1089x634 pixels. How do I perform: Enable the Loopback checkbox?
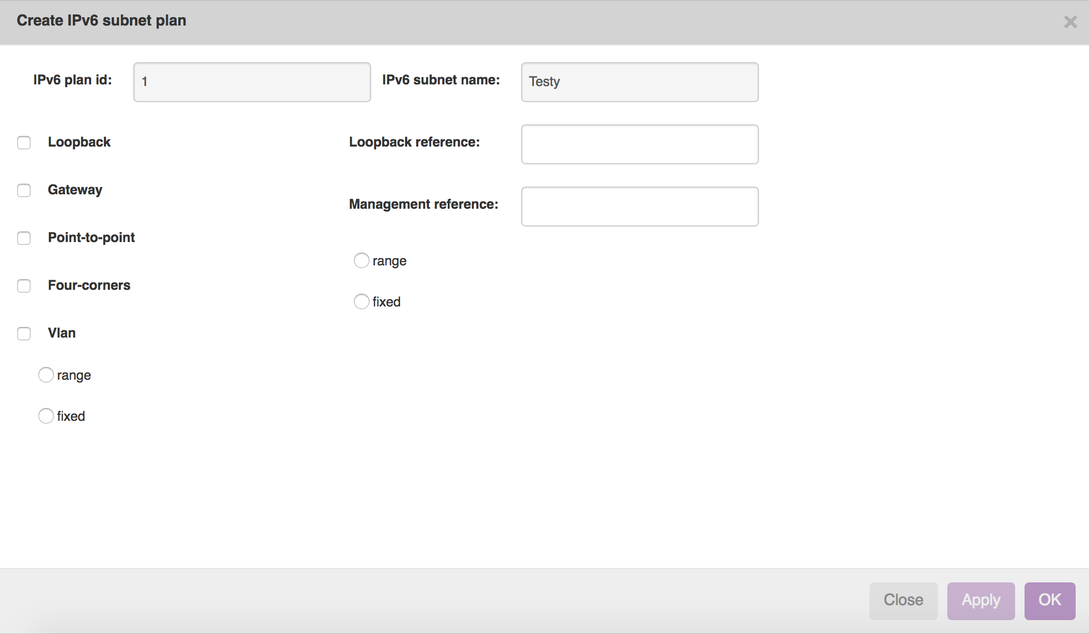(24, 143)
